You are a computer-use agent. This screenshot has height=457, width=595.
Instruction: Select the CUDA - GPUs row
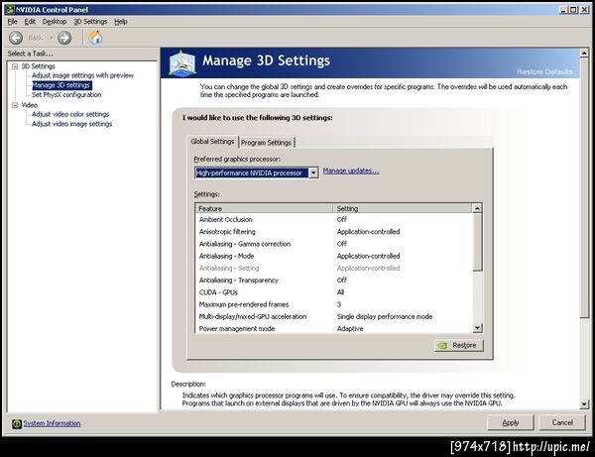click(x=334, y=292)
